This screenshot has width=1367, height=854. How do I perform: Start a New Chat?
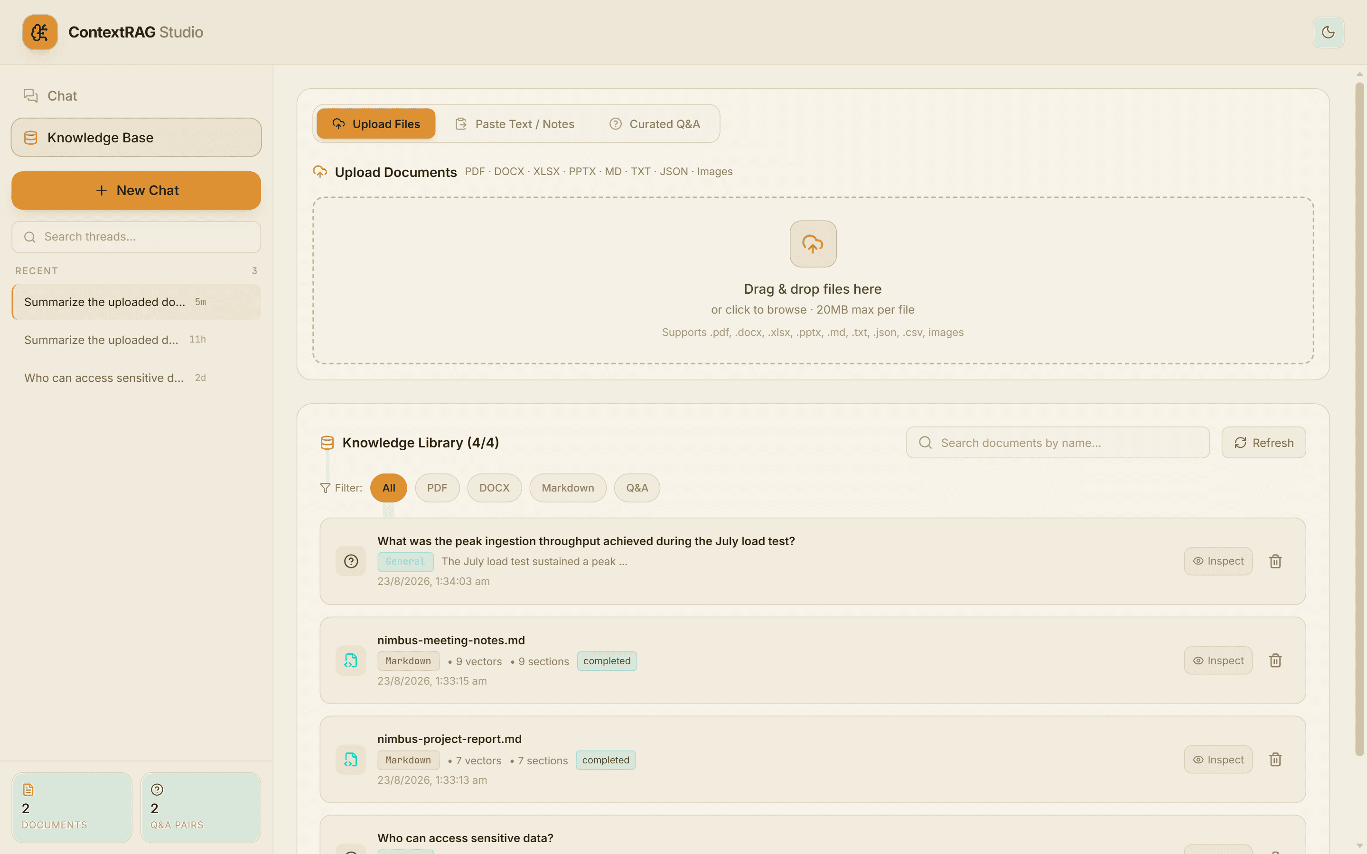[x=136, y=190]
